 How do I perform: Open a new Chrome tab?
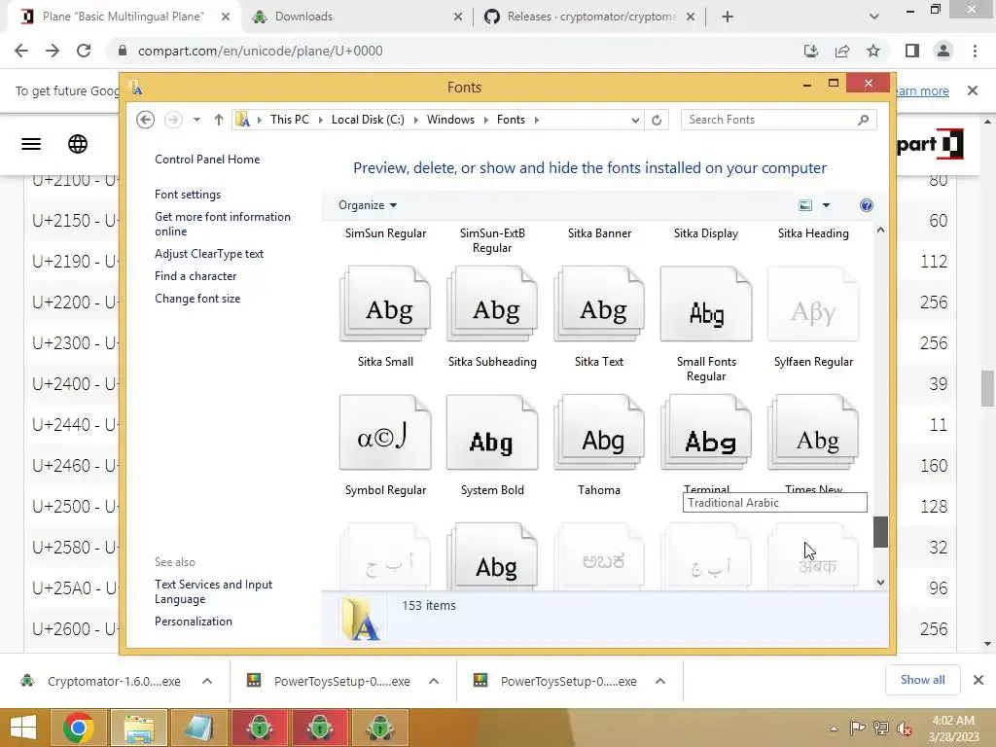[x=728, y=17]
